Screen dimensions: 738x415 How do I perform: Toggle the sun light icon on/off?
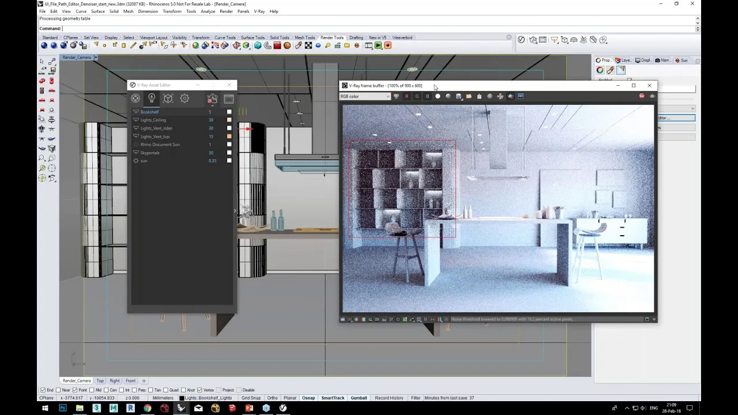point(136,161)
